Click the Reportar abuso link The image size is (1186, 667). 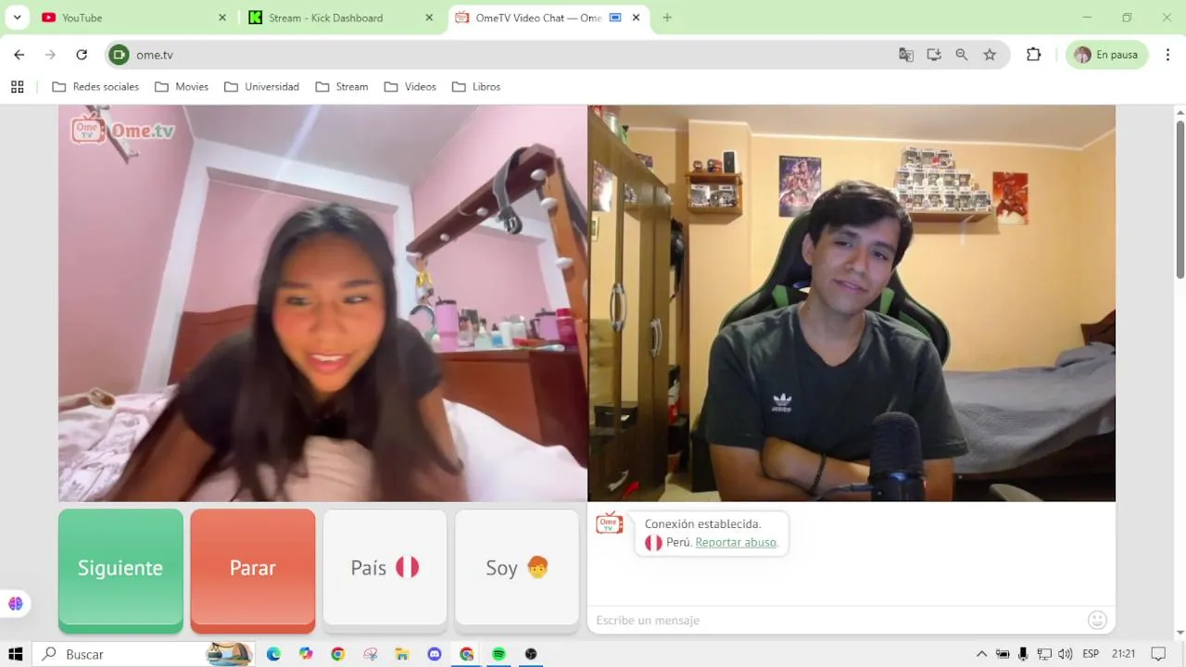pos(736,543)
